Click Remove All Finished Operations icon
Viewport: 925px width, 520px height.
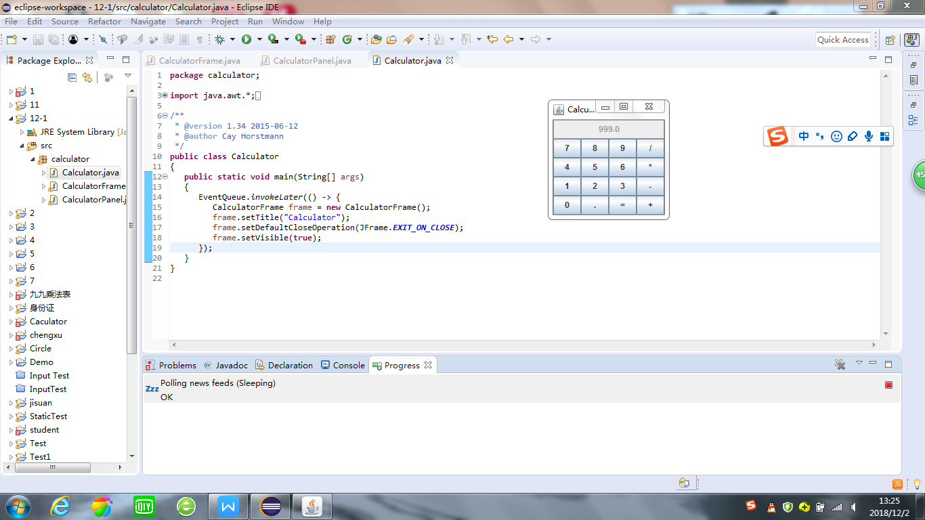click(840, 365)
